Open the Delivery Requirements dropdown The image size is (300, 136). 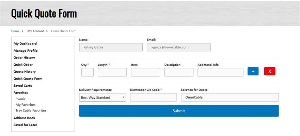102,98
